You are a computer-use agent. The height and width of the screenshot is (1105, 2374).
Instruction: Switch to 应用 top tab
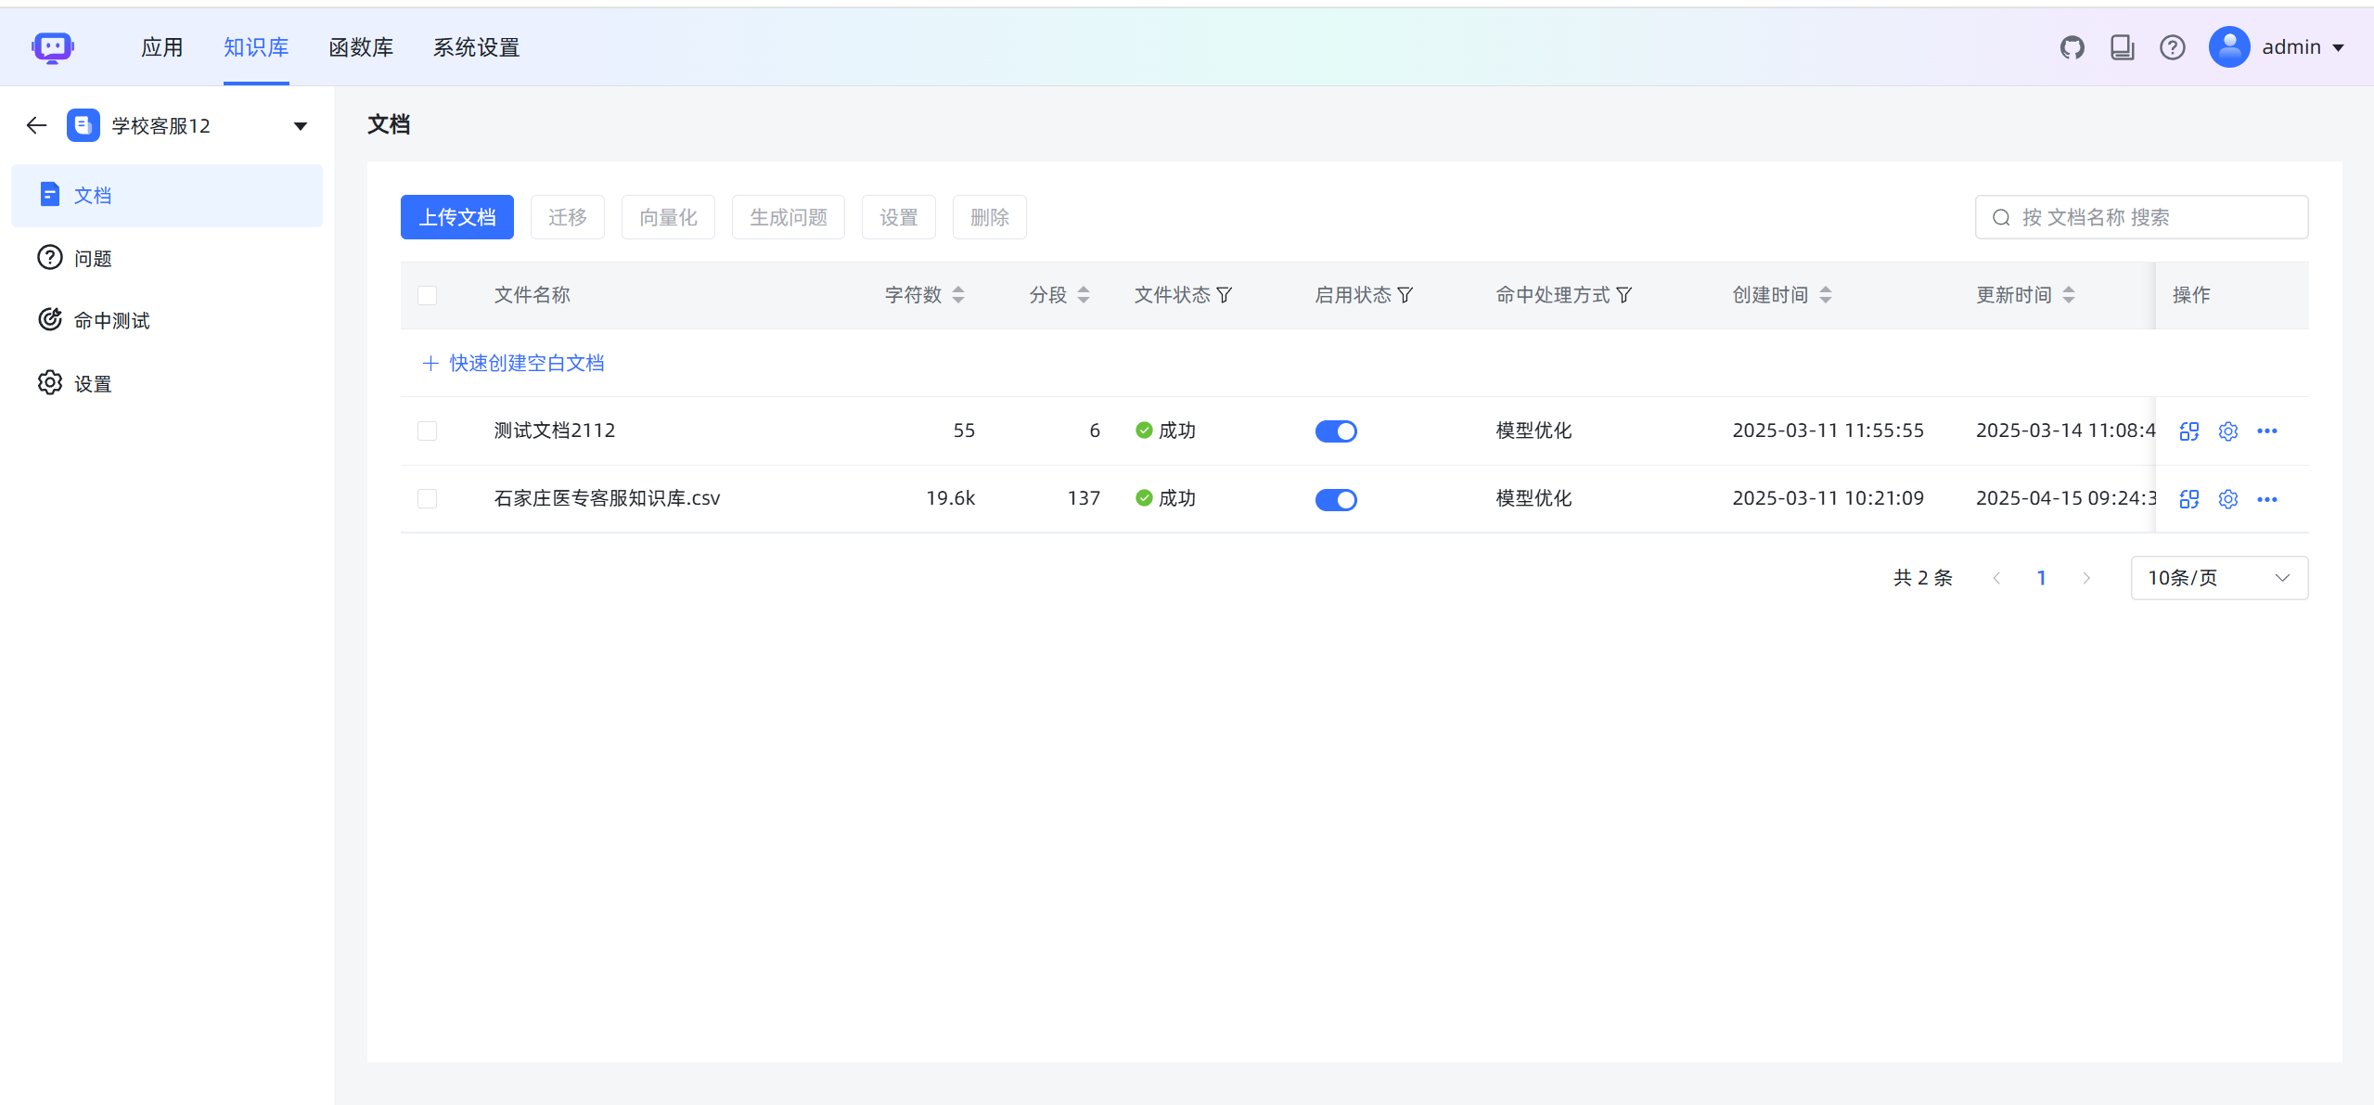(x=162, y=47)
